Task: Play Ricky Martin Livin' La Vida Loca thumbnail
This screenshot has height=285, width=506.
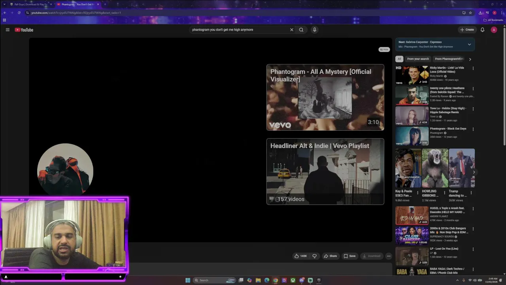Action: coord(412,75)
